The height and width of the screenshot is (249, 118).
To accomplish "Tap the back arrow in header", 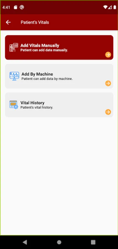I will tap(8, 22).
